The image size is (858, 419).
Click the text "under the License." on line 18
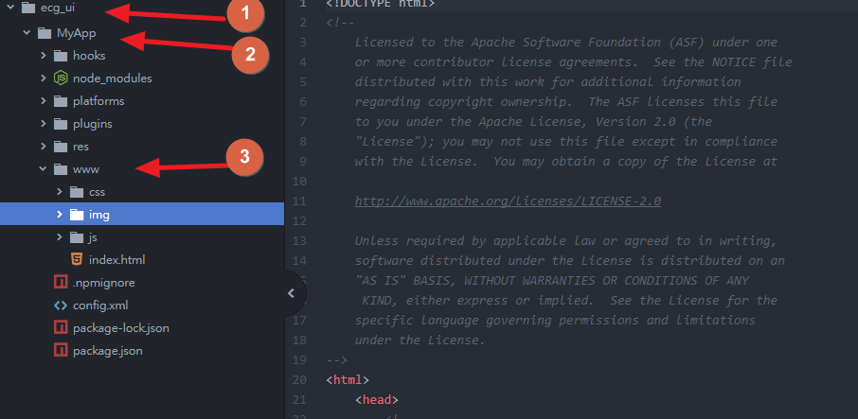click(x=420, y=340)
